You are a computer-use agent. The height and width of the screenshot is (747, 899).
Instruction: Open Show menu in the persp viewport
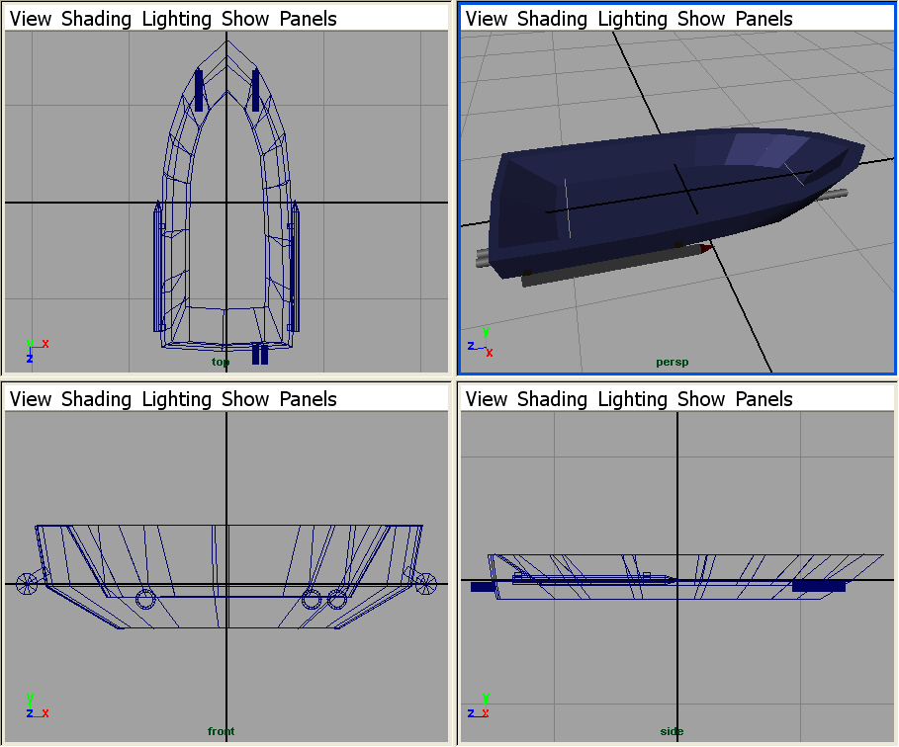tap(701, 19)
